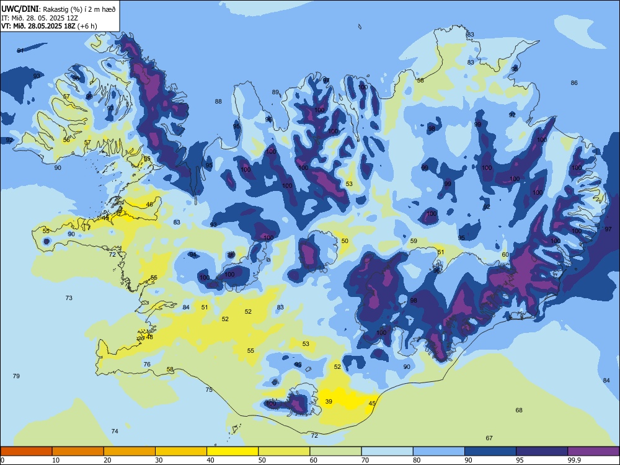Click the humidity value '60' on the map
Image resolution: width=620 pixels, height=465 pixels.
click(505, 254)
